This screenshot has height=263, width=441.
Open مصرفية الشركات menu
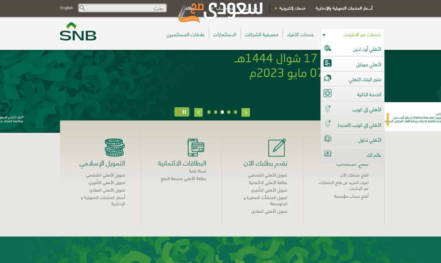[x=261, y=34]
